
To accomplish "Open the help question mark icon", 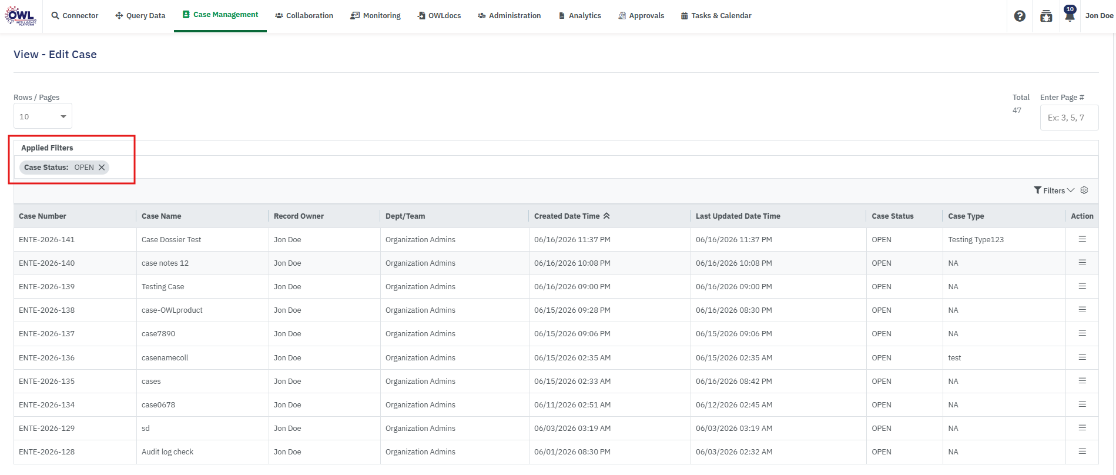I will tap(1020, 16).
